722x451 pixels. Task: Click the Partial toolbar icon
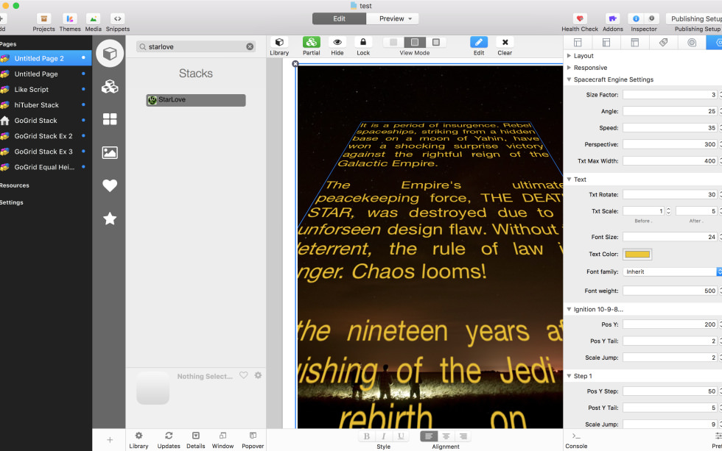pos(311,42)
